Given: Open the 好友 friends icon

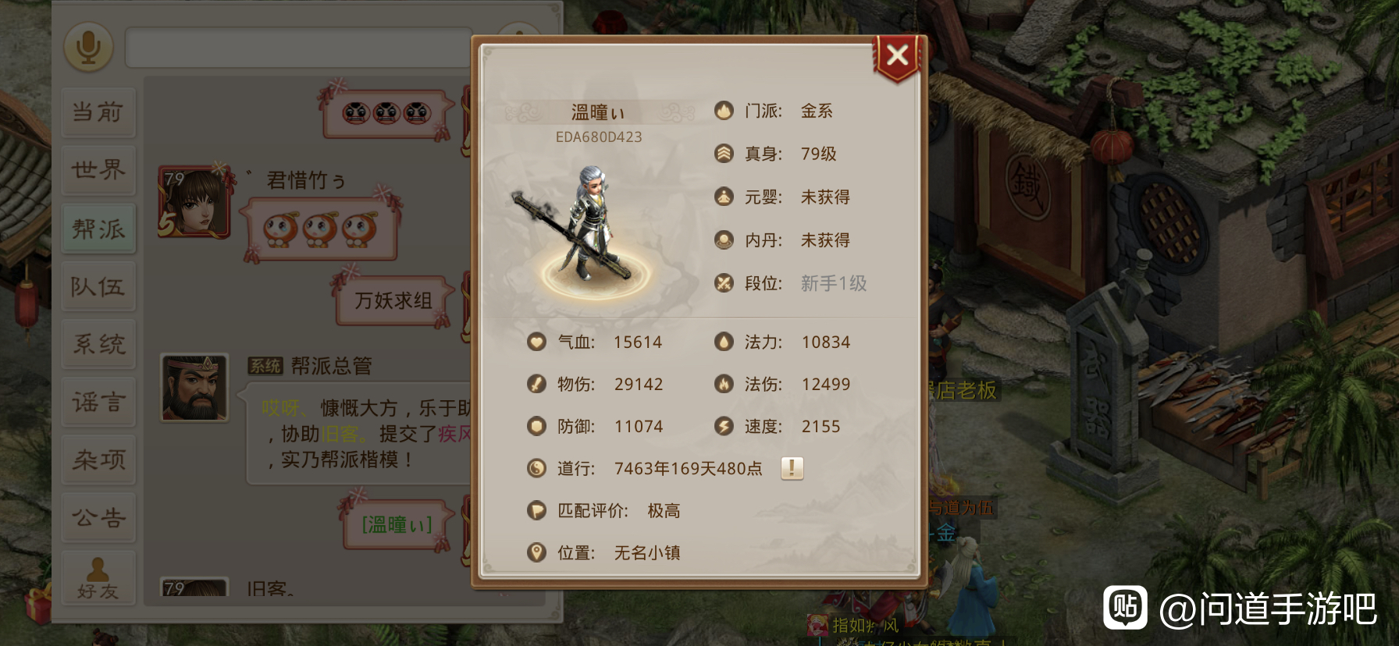Looking at the screenshot, I should click(98, 578).
